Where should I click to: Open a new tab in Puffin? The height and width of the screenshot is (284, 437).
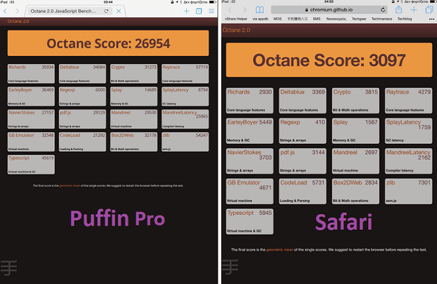pyautogui.click(x=186, y=11)
